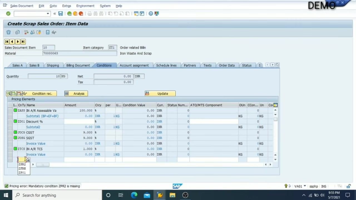Screen dimensions: 356x200
Task: Select row selector for ZD01 Discount % row
Action: pyautogui.click(x=10, y=121)
